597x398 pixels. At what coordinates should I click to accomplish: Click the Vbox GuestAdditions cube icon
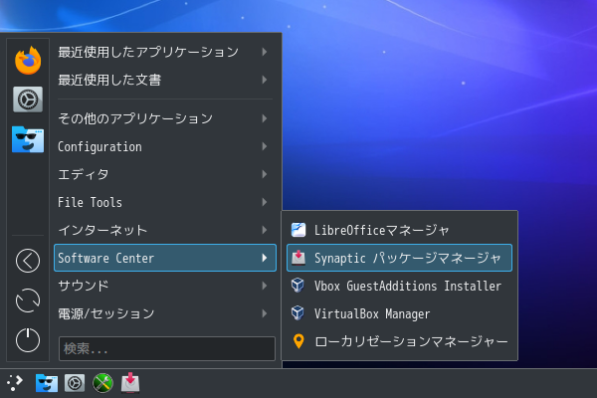298,286
